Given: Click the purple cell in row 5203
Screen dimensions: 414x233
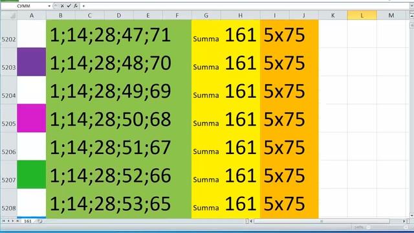Looking at the screenshot, I should (x=32, y=62).
